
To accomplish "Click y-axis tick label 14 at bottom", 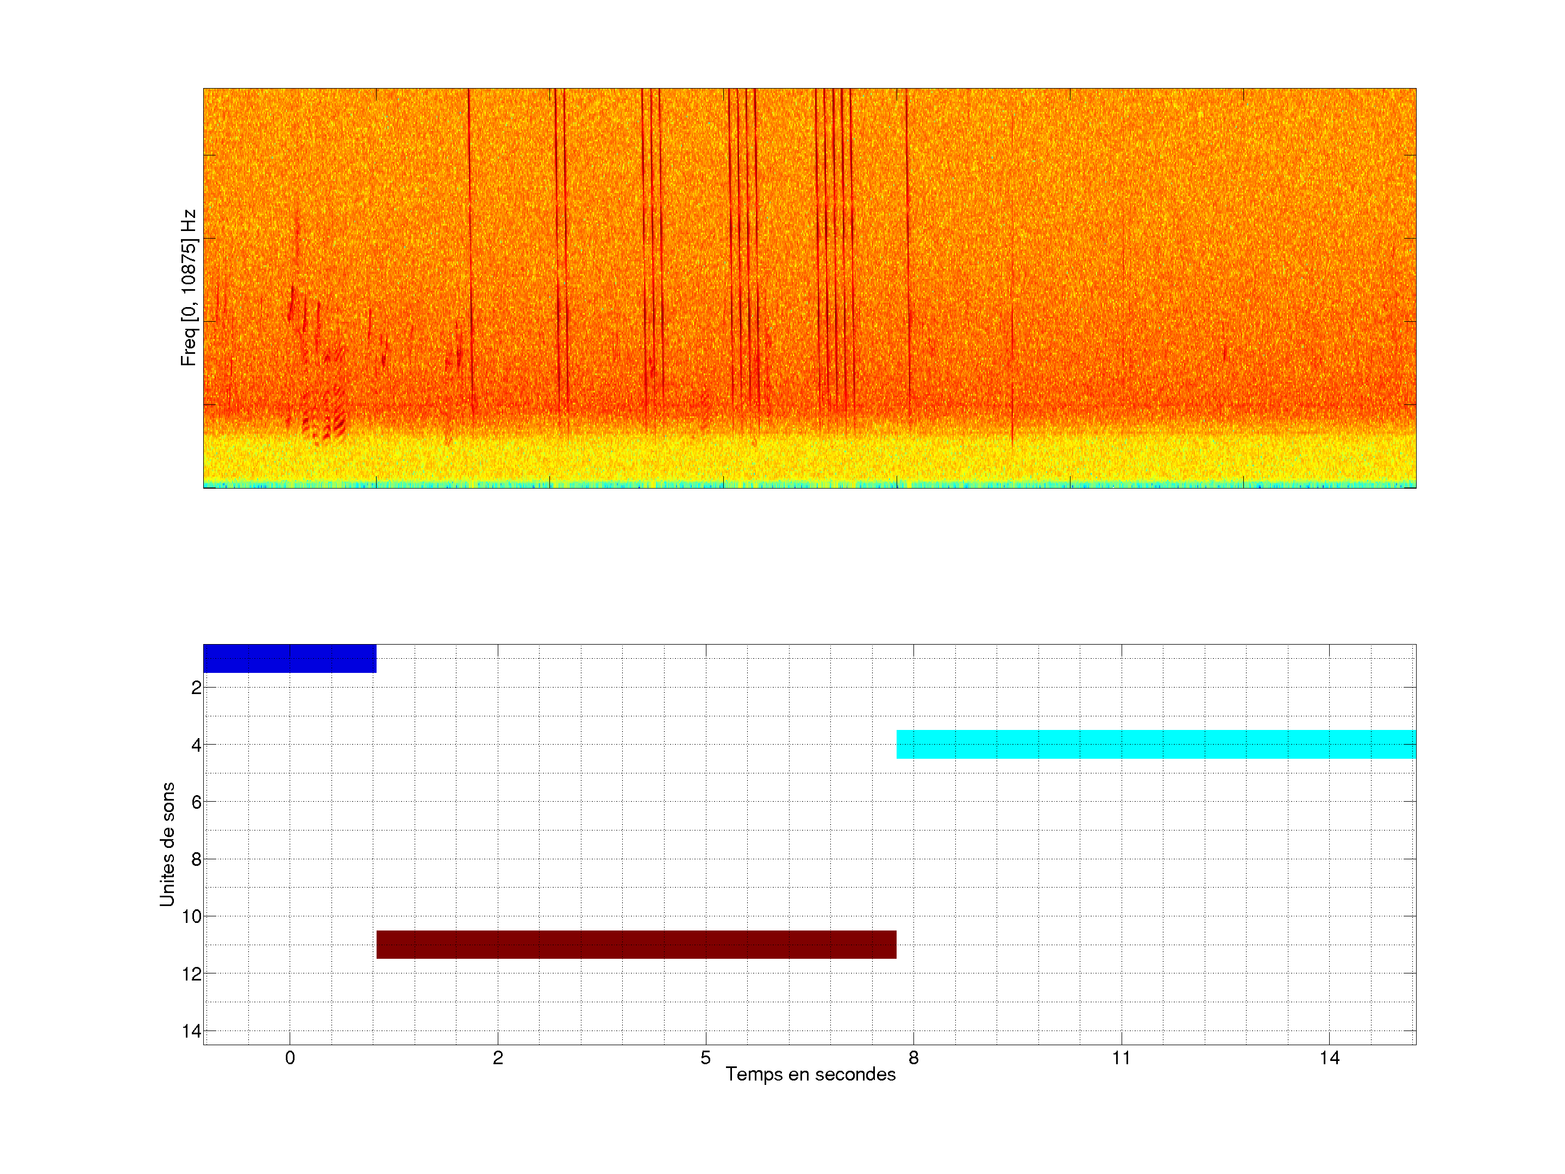I will (192, 1031).
